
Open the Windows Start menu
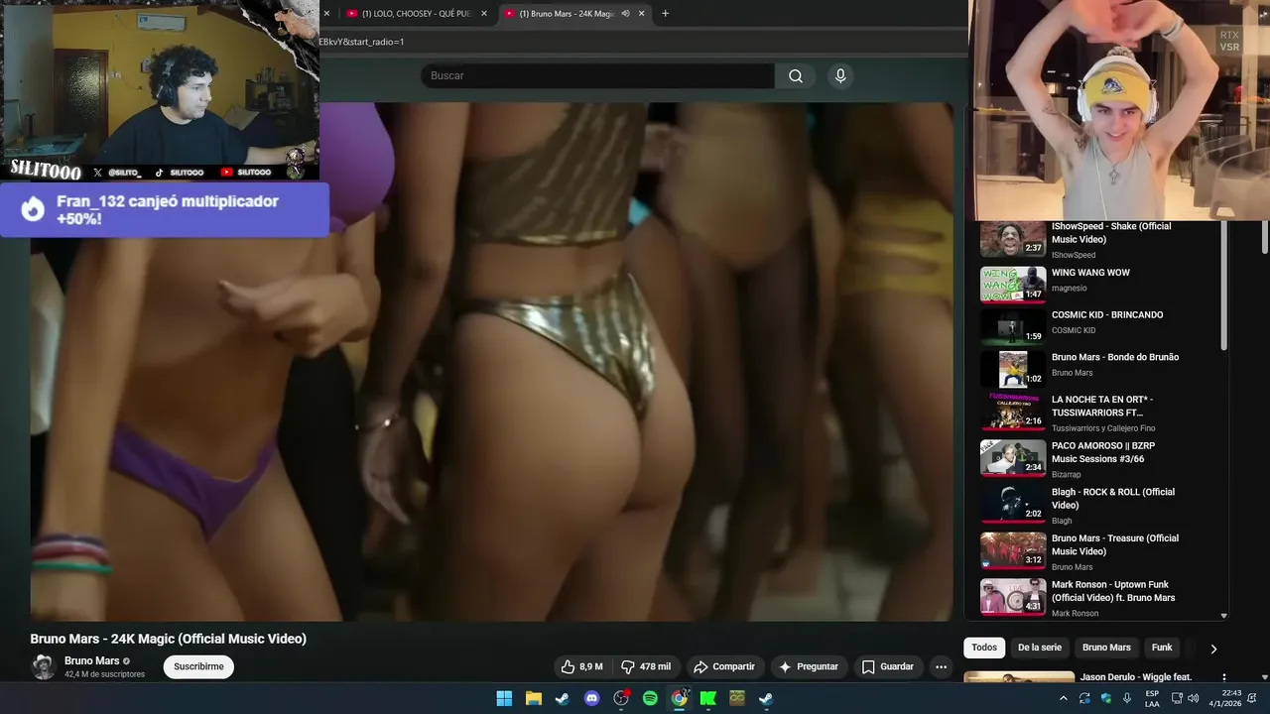click(504, 698)
